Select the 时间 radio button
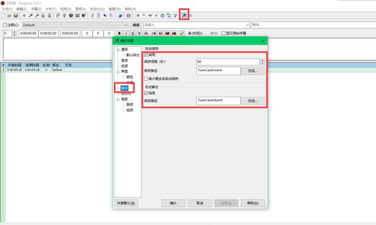This screenshot has width=376, height=225. pyautogui.click(x=190, y=33)
